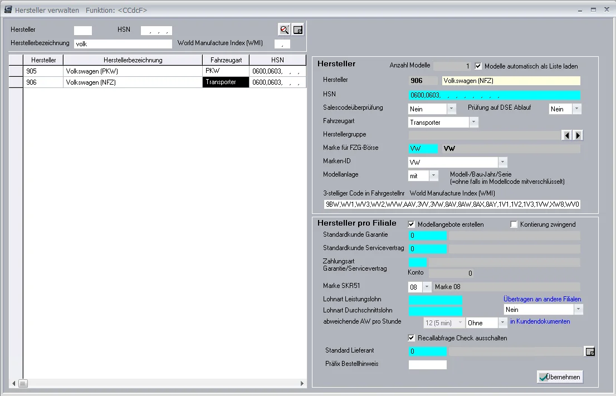Click the Zahlungsart Garantie/Servicevertrag field

click(x=418, y=262)
